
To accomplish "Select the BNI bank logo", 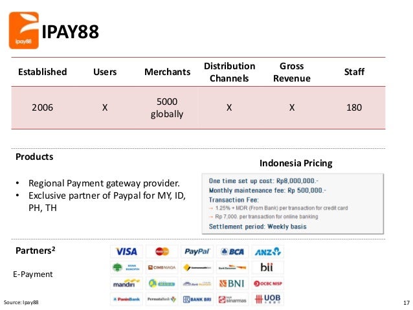I will [232, 283].
